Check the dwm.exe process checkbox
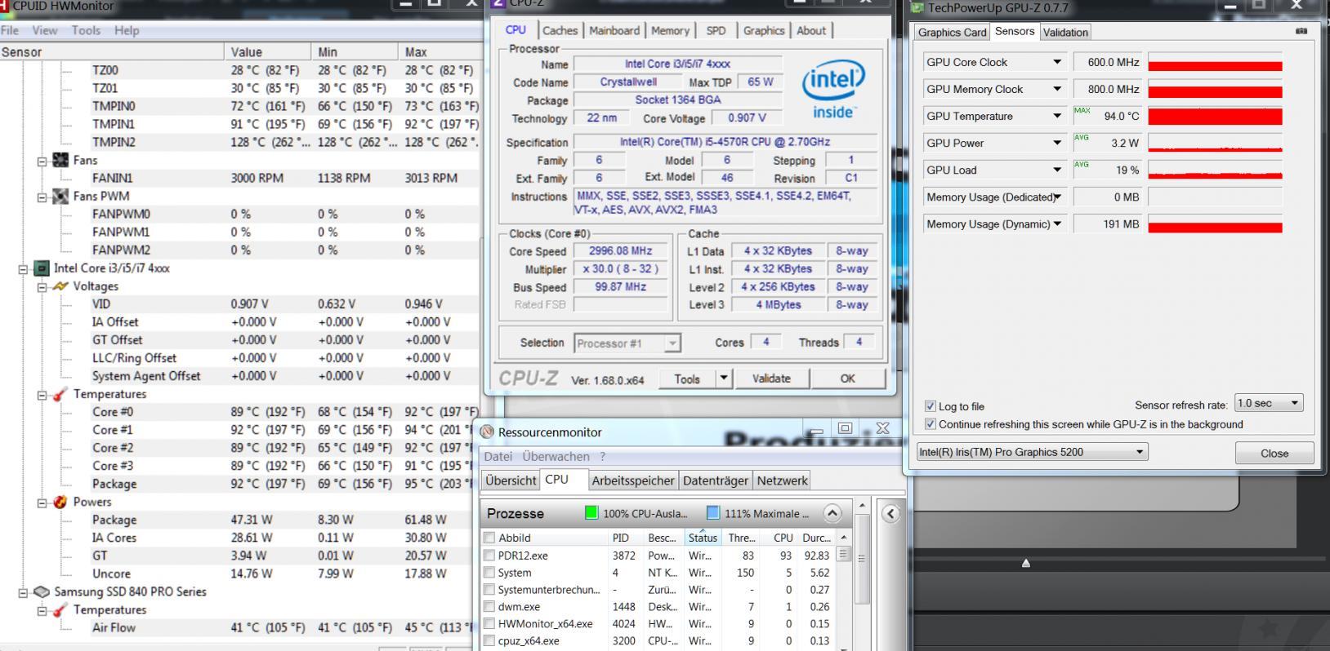This screenshot has width=1330, height=651. [x=489, y=607]
